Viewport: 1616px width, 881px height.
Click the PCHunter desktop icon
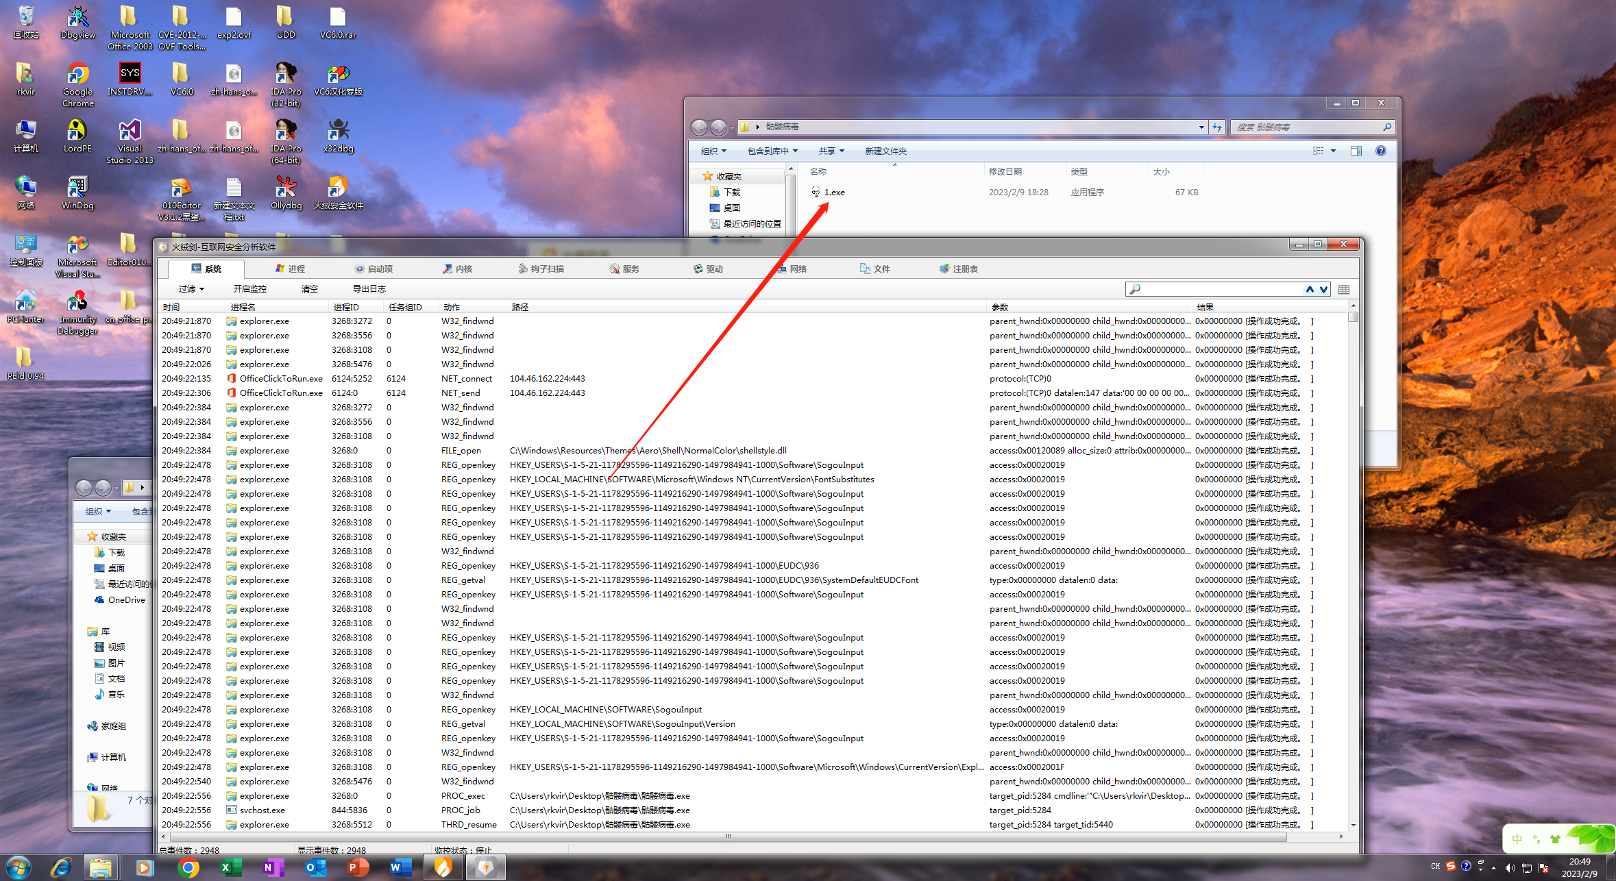click(25, 306)
